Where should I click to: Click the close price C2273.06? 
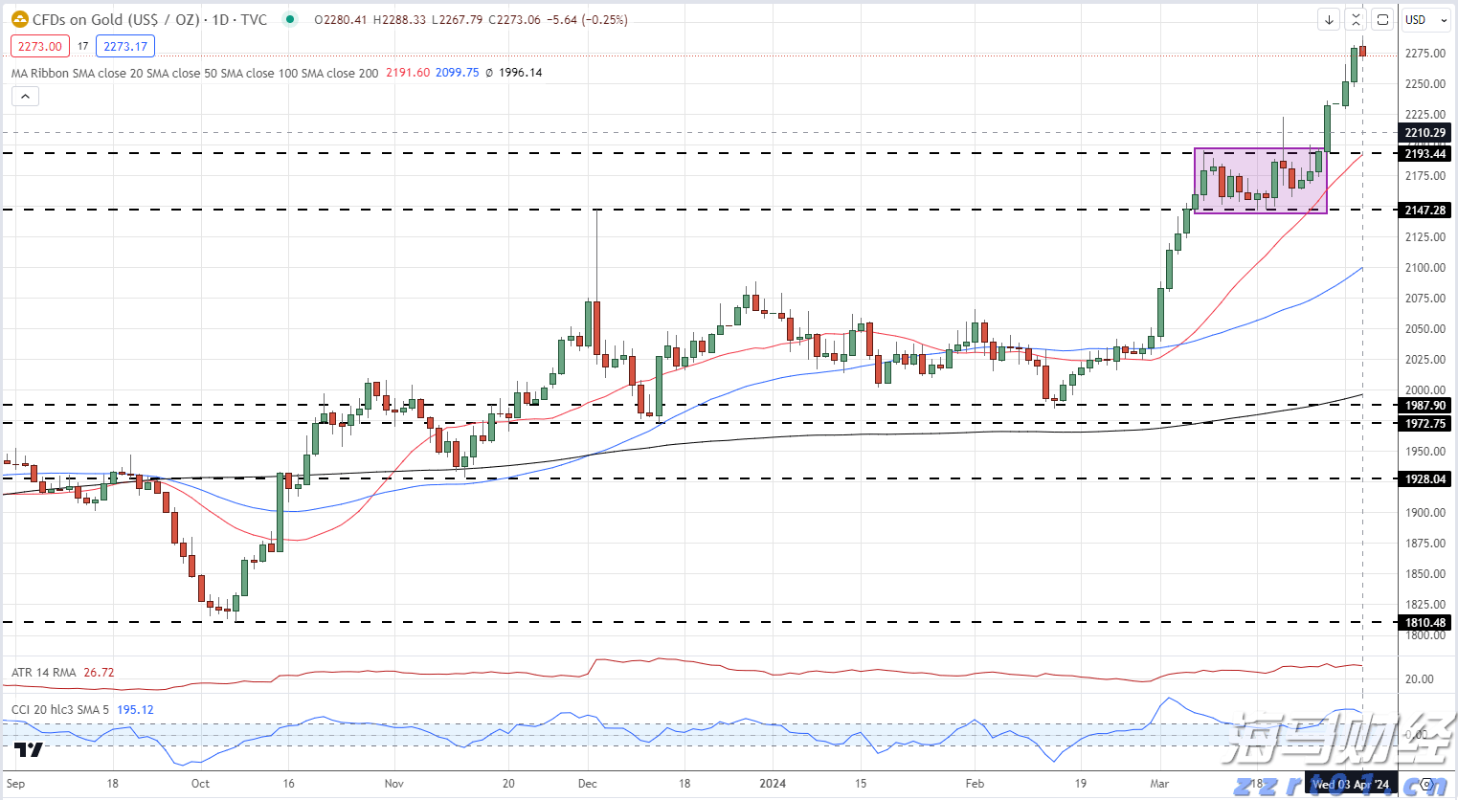514,19
